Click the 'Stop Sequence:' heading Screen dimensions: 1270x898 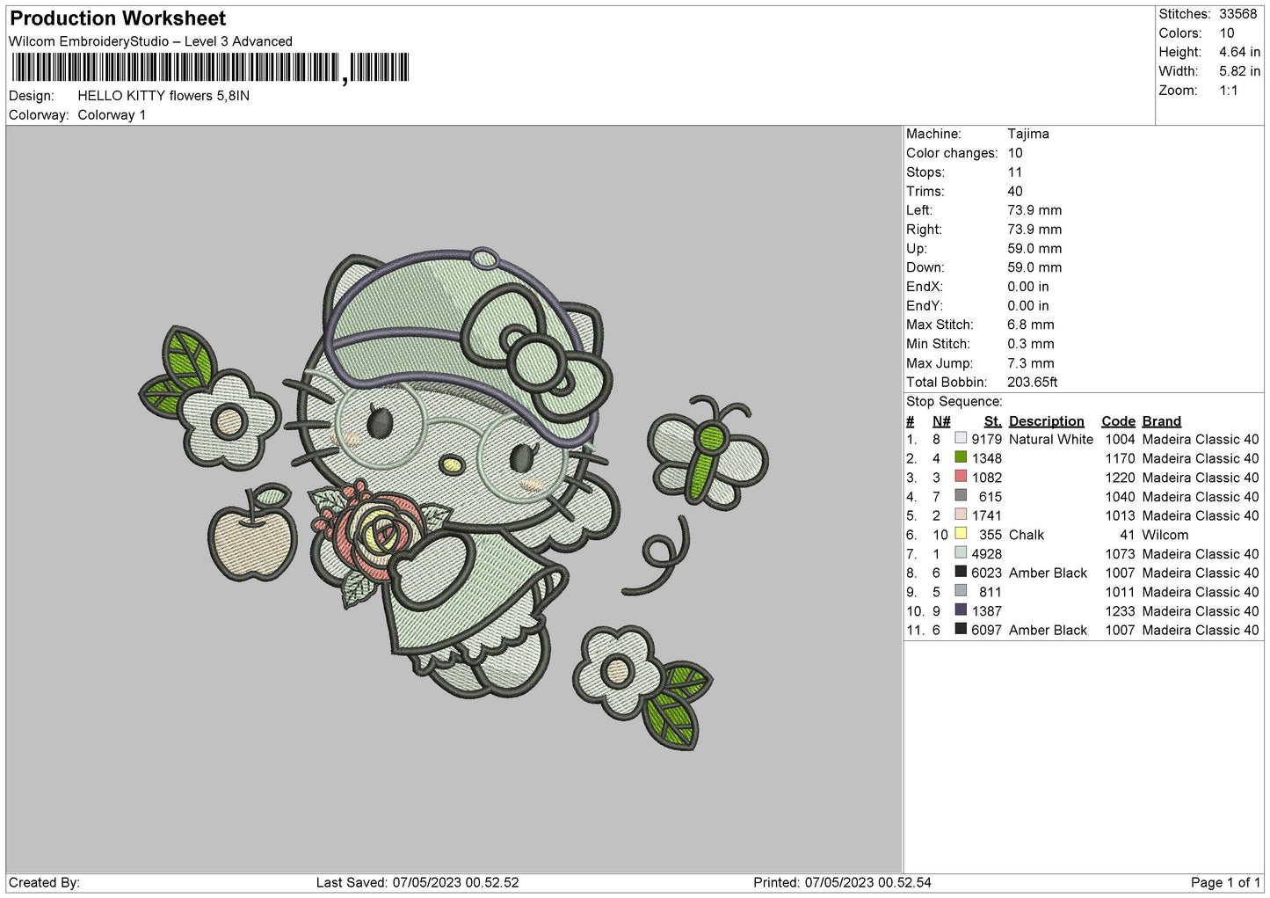point(954,402)
